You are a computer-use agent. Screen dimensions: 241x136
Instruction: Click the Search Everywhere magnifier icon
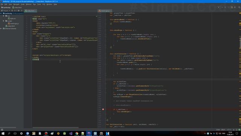pyautogui.click(x=239, y=7)
